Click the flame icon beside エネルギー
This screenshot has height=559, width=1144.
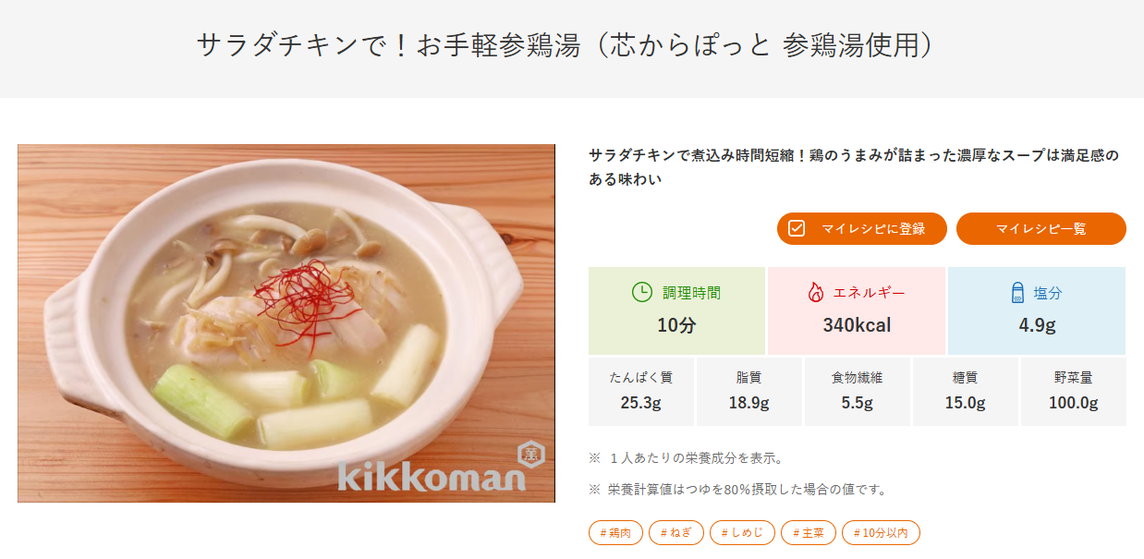click(x=815, y=293)
